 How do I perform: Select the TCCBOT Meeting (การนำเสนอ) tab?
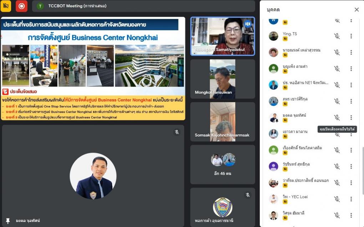click(x=143, y=6)
